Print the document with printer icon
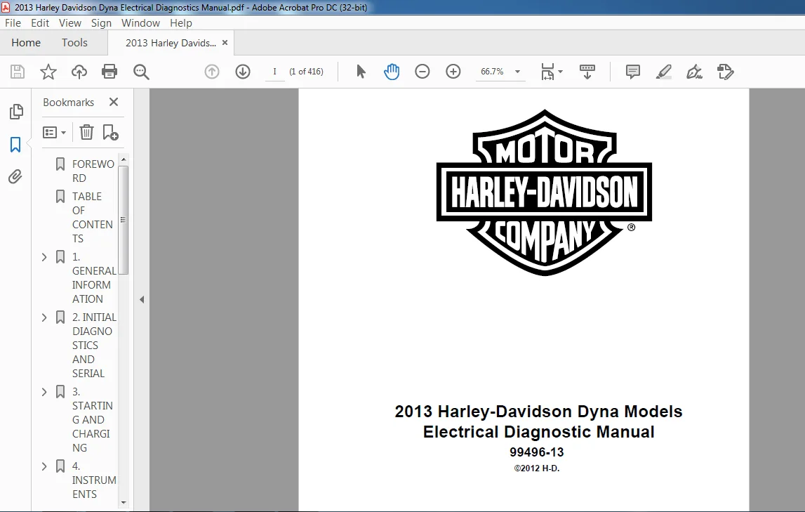Viewport: 805px width, 512px height. coord(109,72)
